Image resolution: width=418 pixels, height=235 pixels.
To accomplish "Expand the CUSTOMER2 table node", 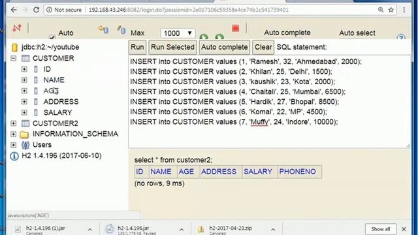I will point(13,123).
